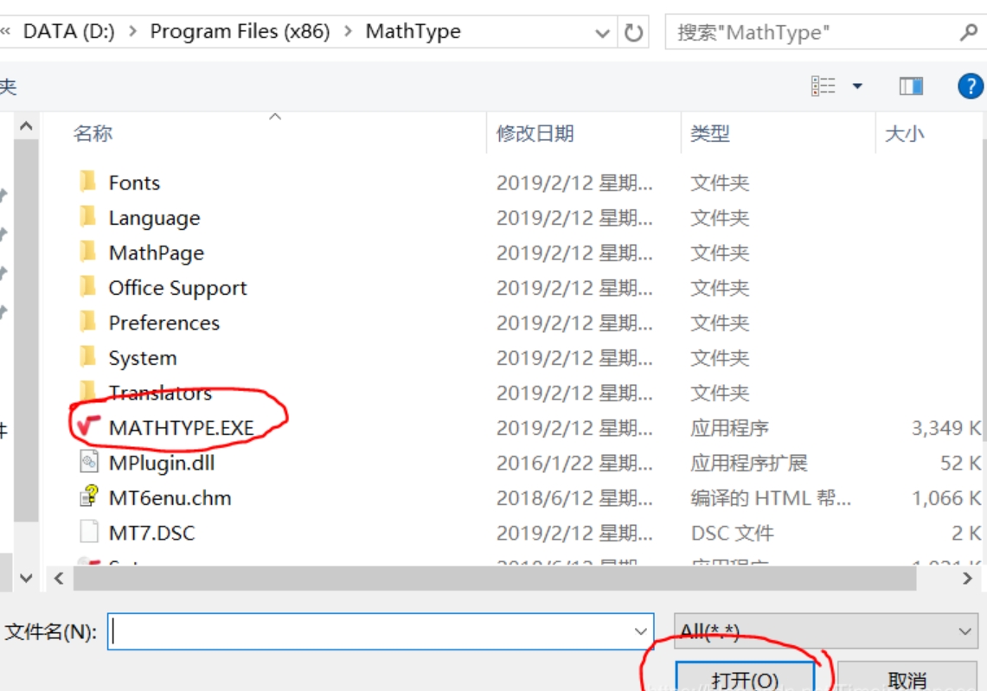
Task: Click the System folder icon
Action: [x=88, y=357]
